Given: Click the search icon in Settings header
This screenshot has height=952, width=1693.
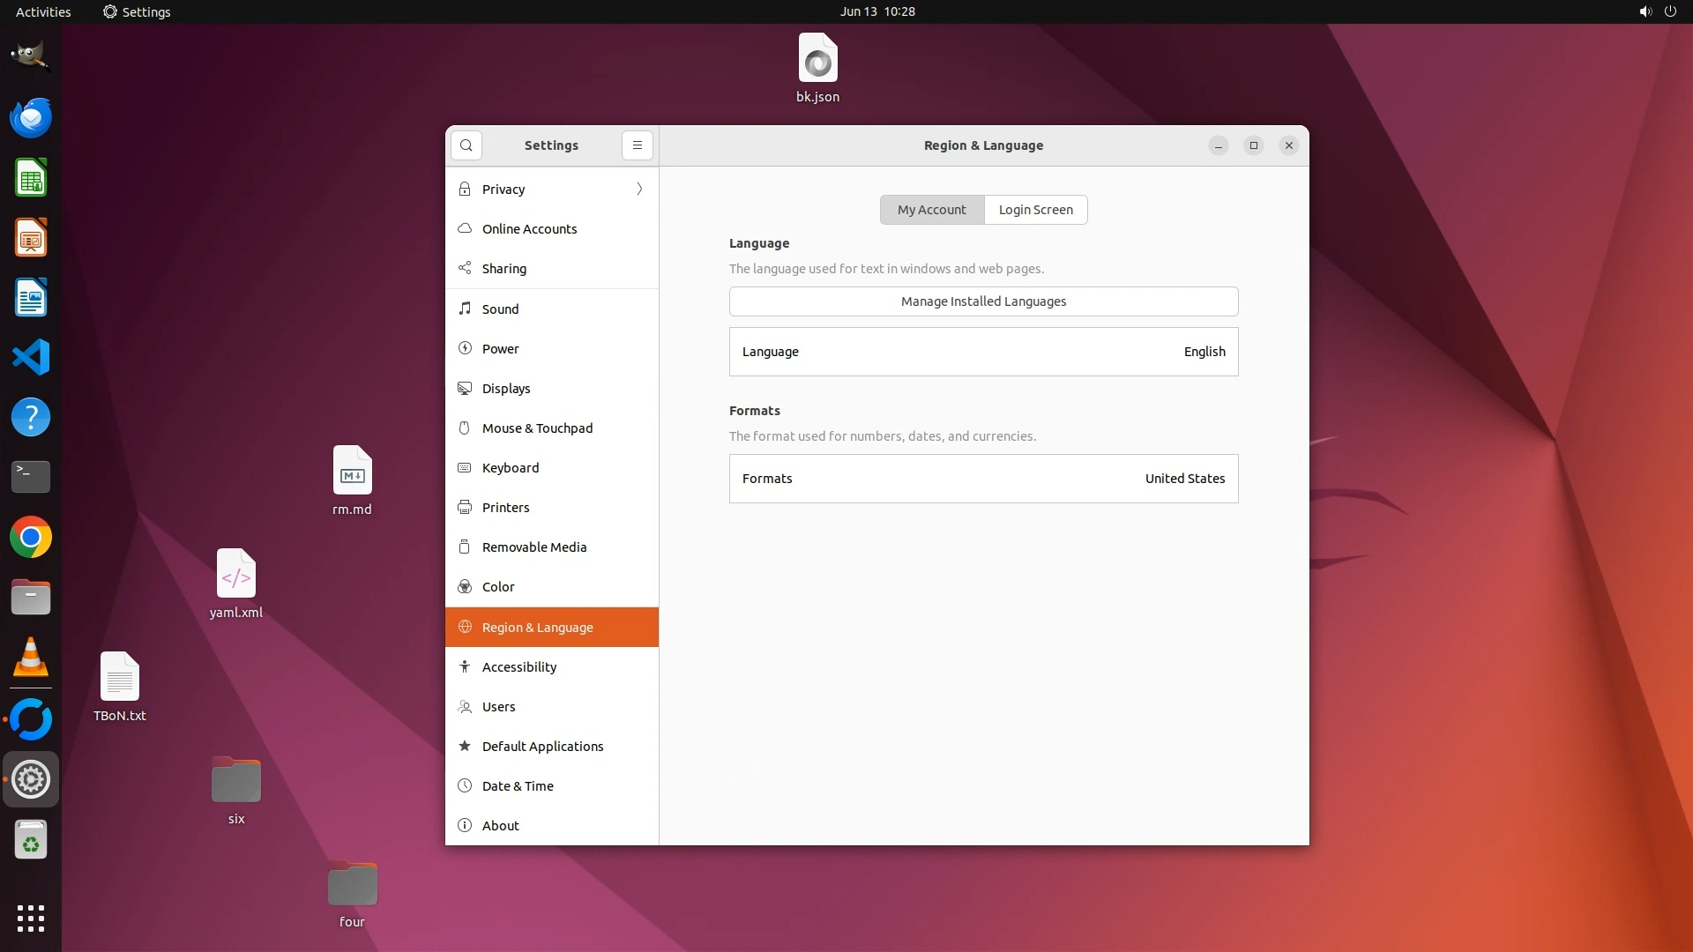Looking at the screenshot, I should tap(466, 145).
